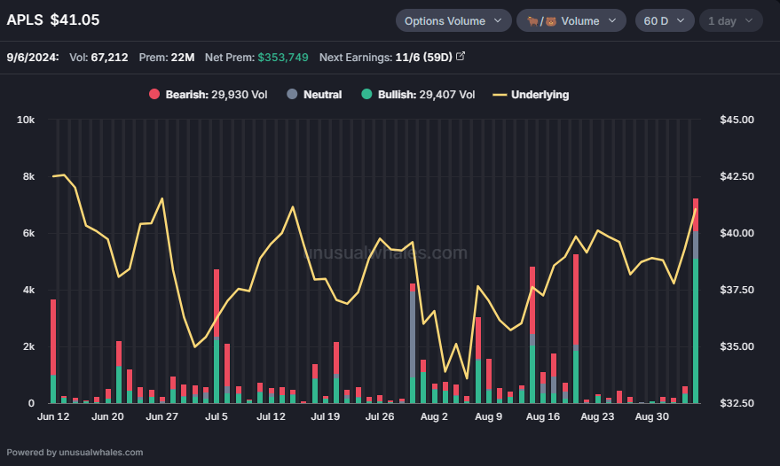Select the tallest bar at the far right
The height and width of the screenshot is (466, 780).
point(696,300)
